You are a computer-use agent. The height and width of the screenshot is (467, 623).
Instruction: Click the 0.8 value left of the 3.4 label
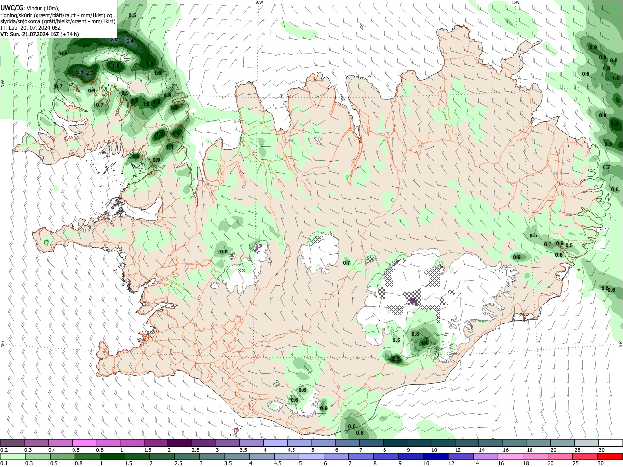64,54
